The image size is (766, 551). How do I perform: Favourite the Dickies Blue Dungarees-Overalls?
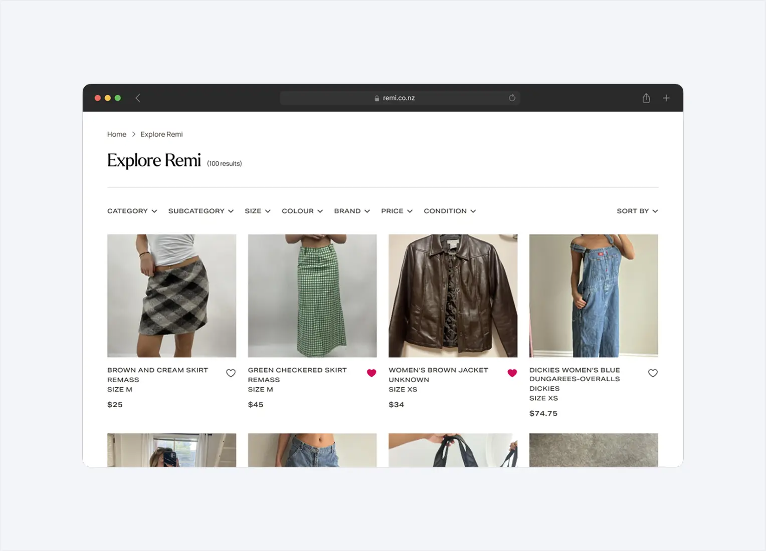(653, 373)
